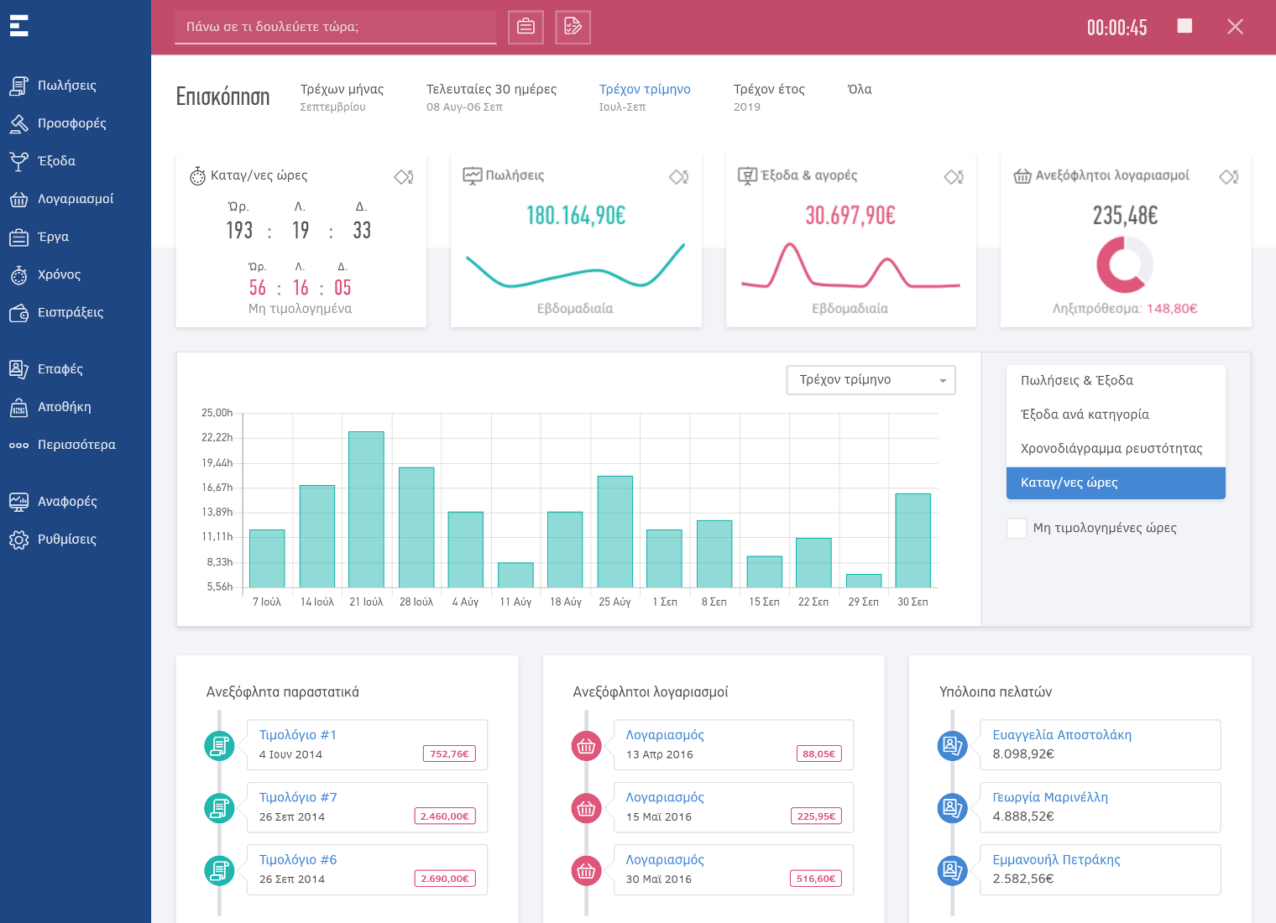Click the 516,60€ amount badge
Screen dimensions: 1276x923
(x=816, y=879)
